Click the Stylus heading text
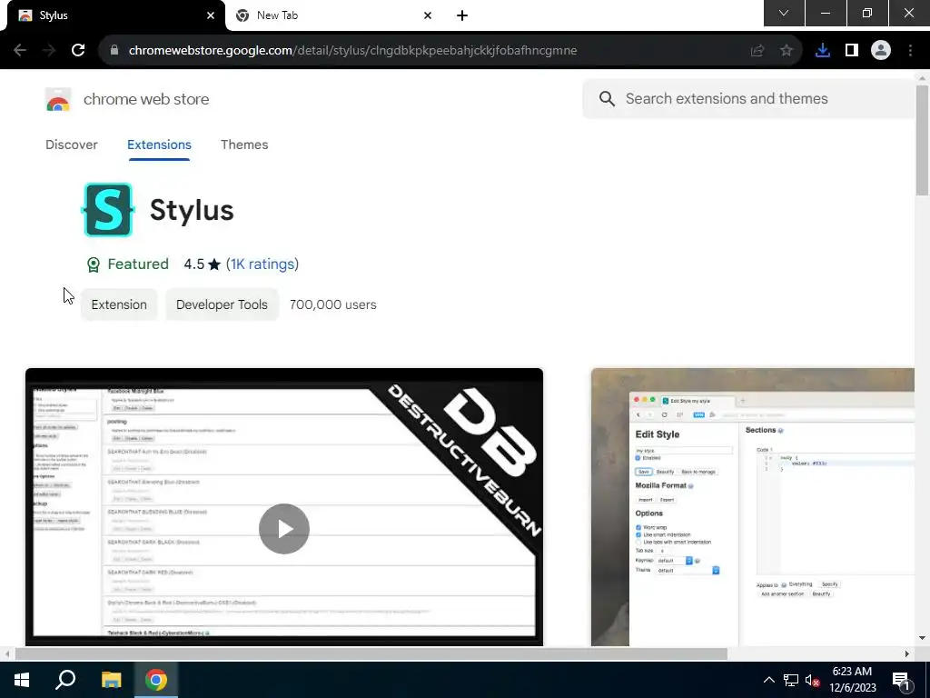 click(192, 210)
